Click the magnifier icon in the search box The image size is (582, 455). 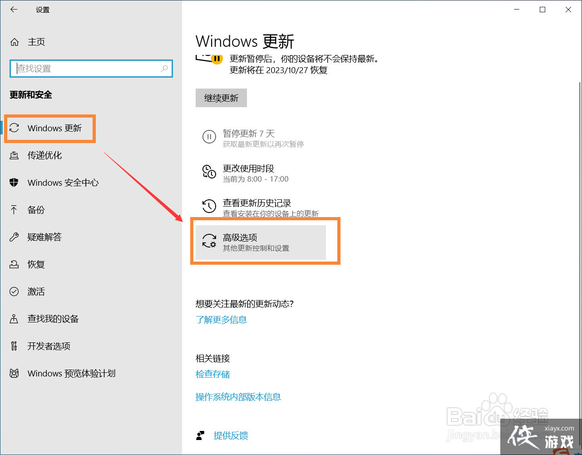point(164,69)
